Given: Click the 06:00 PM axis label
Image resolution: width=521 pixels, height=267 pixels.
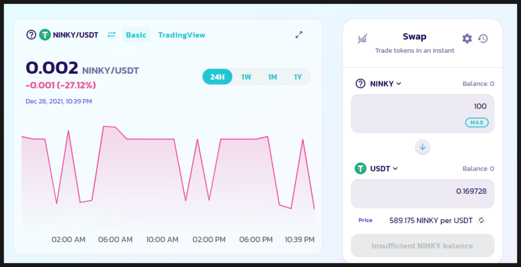Looking at the screenshot, I should pyautogui.click(x=256, y=240).
